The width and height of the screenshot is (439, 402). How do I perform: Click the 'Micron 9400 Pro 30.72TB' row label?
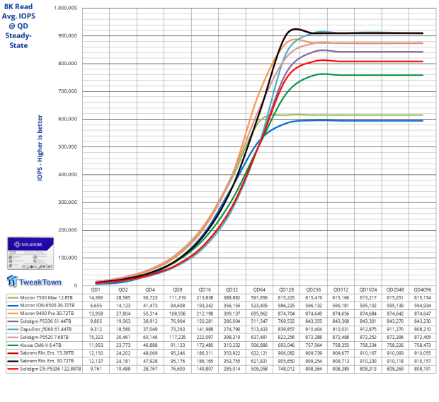click(47, 314)
